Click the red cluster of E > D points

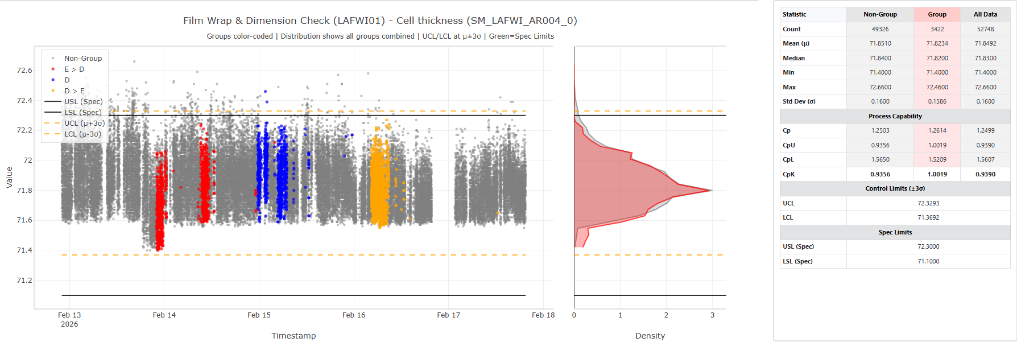(x=160, y=199)
